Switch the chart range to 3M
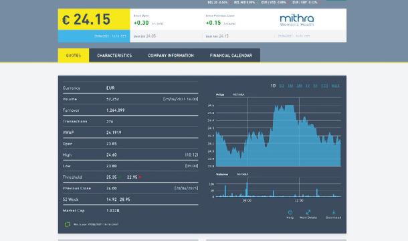 (299, 86)
